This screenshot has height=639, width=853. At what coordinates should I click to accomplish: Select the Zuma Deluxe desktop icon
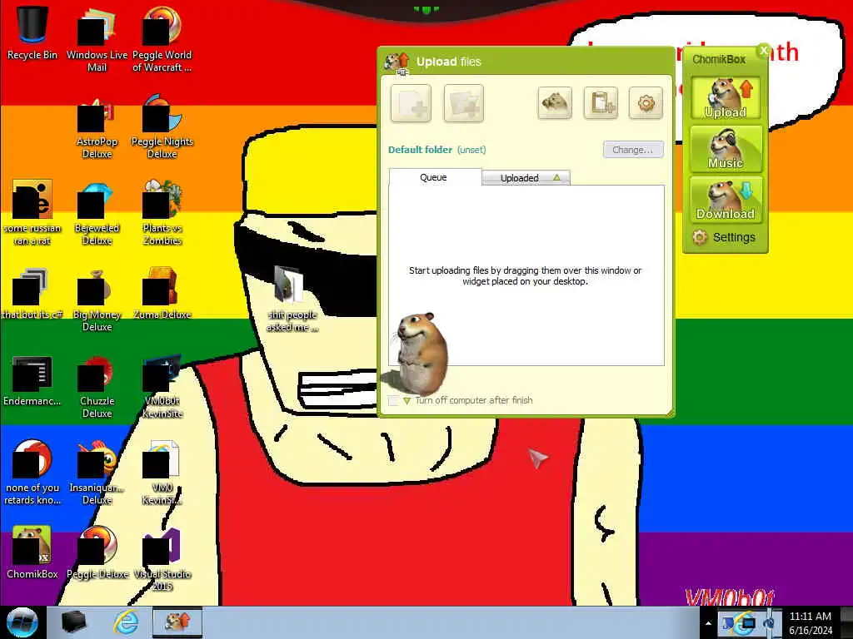point(162,294)
